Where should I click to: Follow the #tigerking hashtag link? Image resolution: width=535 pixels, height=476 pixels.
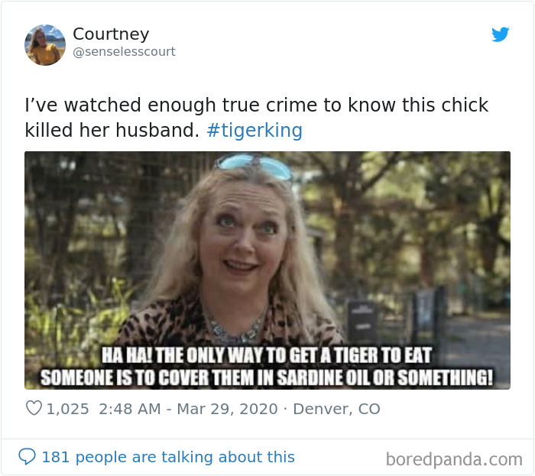[255, 130]
